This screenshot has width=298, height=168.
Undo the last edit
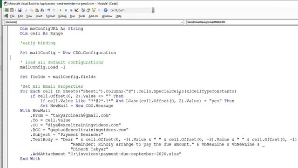coord(48,10)
